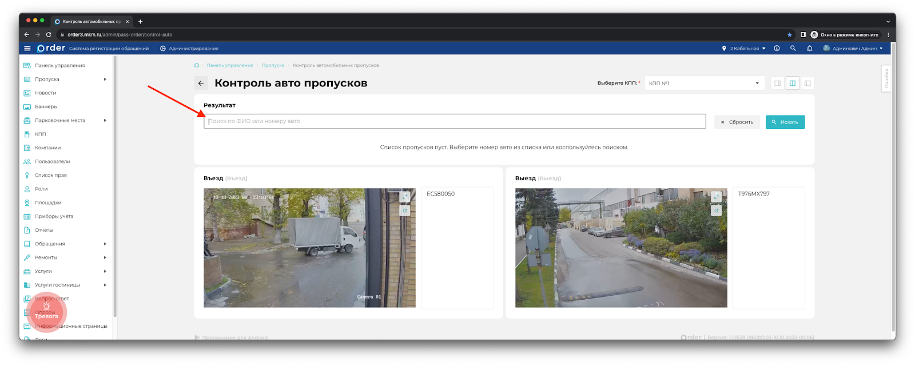Select the two-column layout toggle
The width and height of the screenshot is (915, 365).
coord(792,84)
